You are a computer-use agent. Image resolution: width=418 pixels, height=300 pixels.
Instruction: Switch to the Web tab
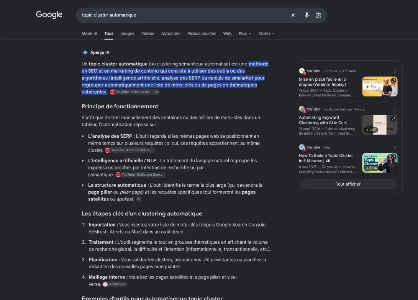tap(228, 34)
